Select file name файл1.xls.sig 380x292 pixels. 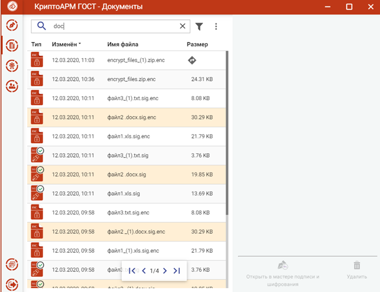click(x=123, y=194)
